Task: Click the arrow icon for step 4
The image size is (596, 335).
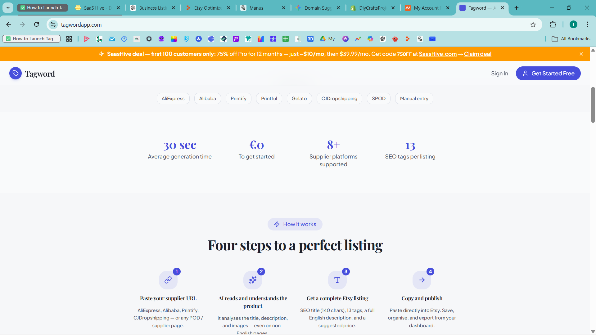Action: tap(422, 280)
